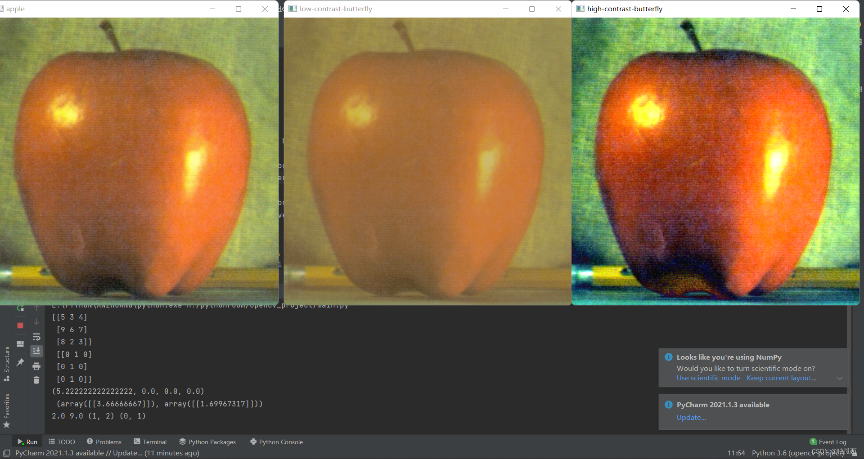Click the low-contrast apple image
Viewport: 864px width, 459px height.
(427, 161)
